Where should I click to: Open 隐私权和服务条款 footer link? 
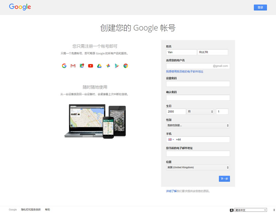(x=31, y=210)
